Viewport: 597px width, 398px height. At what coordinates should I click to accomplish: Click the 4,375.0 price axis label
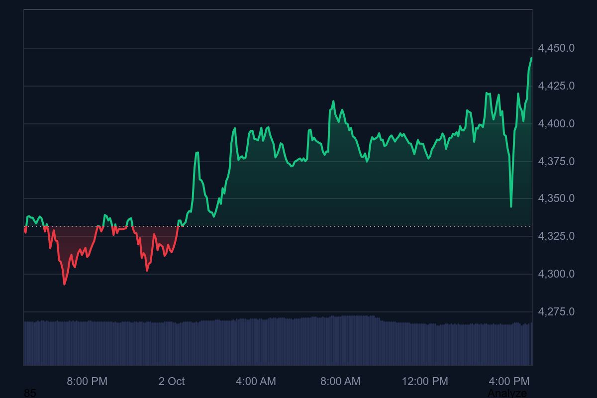point(556,161)
